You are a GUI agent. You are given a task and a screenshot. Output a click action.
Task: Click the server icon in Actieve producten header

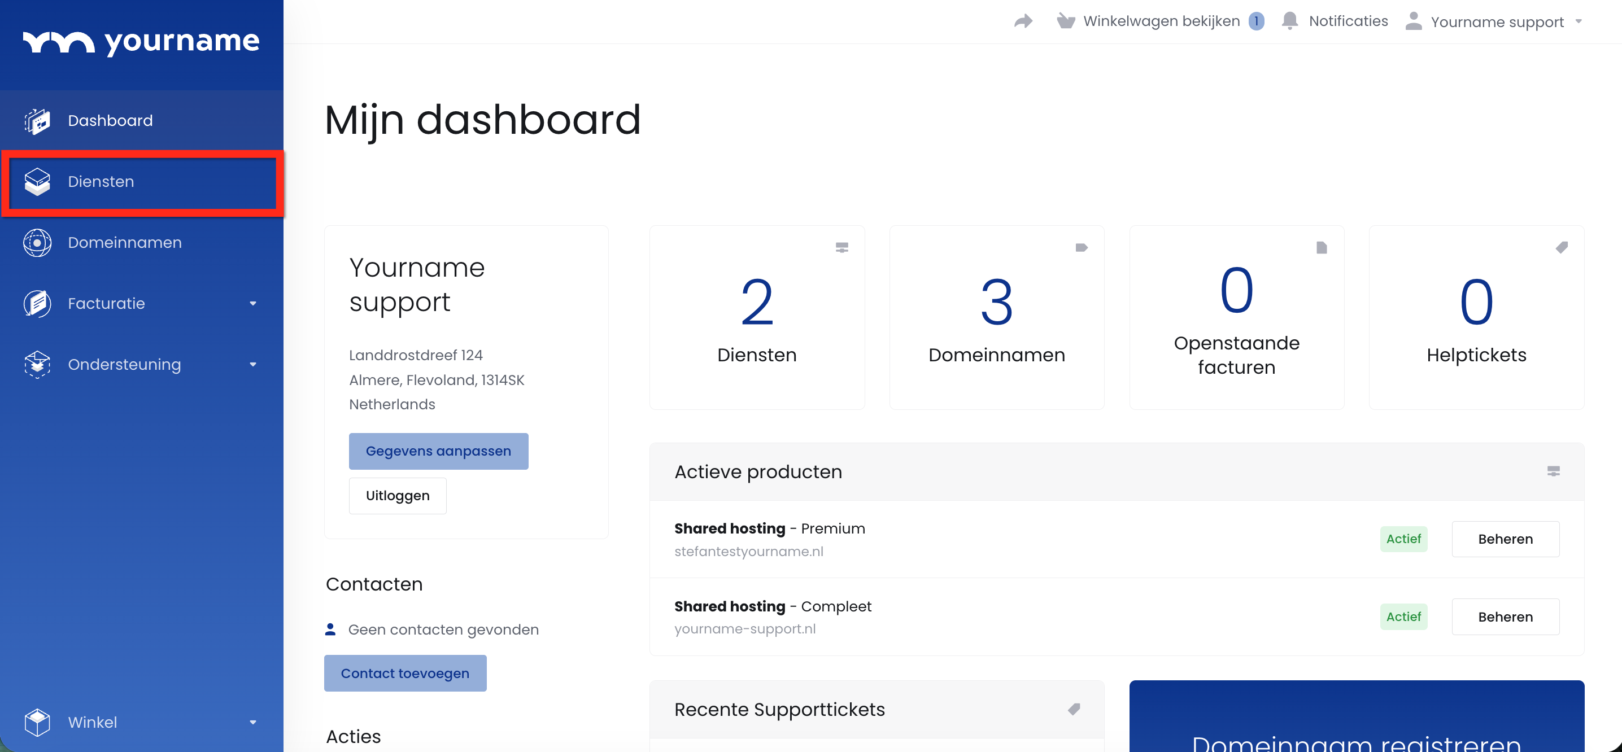1553,471
